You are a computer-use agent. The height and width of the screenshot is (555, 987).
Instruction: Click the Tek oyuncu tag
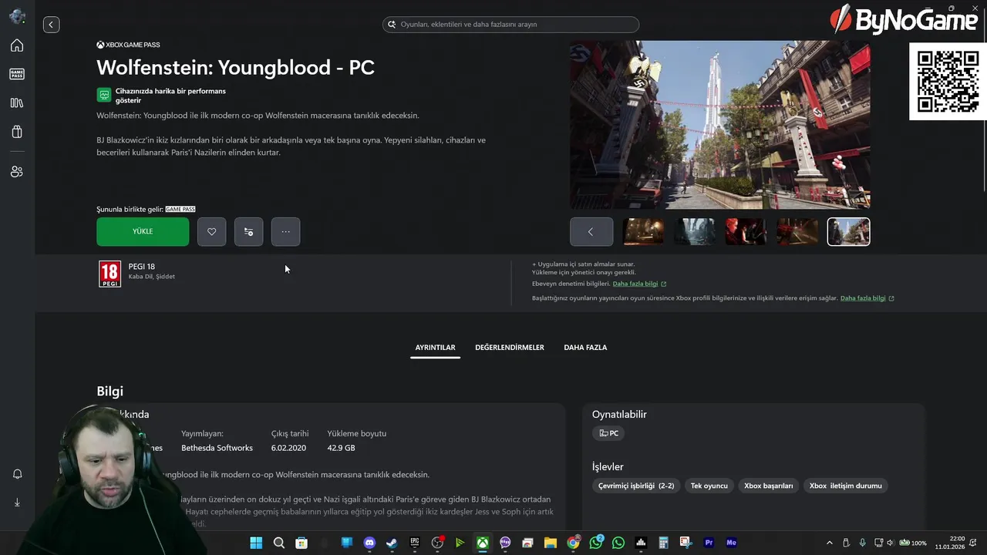point(709,486)
